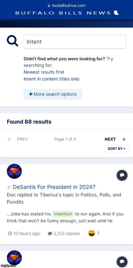The image size is (133, 268).
Task: Go to PREV results page
Action: click(x=23, y=139)
